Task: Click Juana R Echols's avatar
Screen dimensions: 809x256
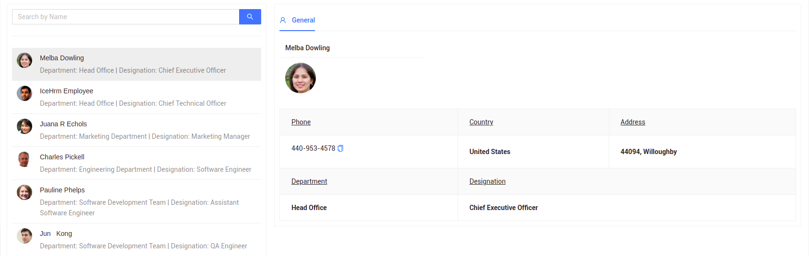Action: pyautogui.click(x=24, y=126)
